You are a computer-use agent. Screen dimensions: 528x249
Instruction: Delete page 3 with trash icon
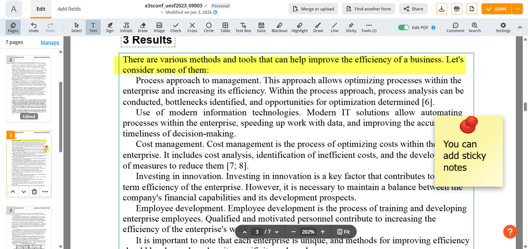[34, 192]
